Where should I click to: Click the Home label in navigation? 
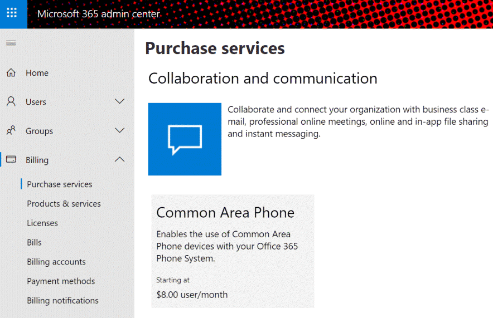click(37, 73)
